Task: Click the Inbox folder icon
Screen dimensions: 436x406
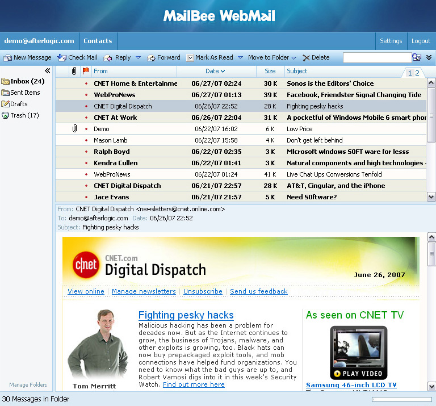Action: 5,81
